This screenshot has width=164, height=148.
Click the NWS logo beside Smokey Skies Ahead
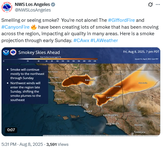tap(13, 52)
